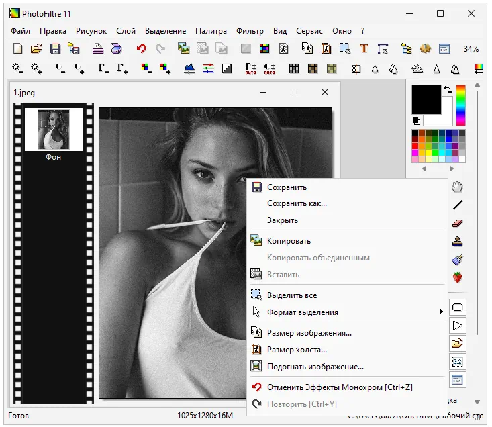This screenshot has height=427, width=492.
Task: Select the triangle selection shape
Action: coord(458,326)
